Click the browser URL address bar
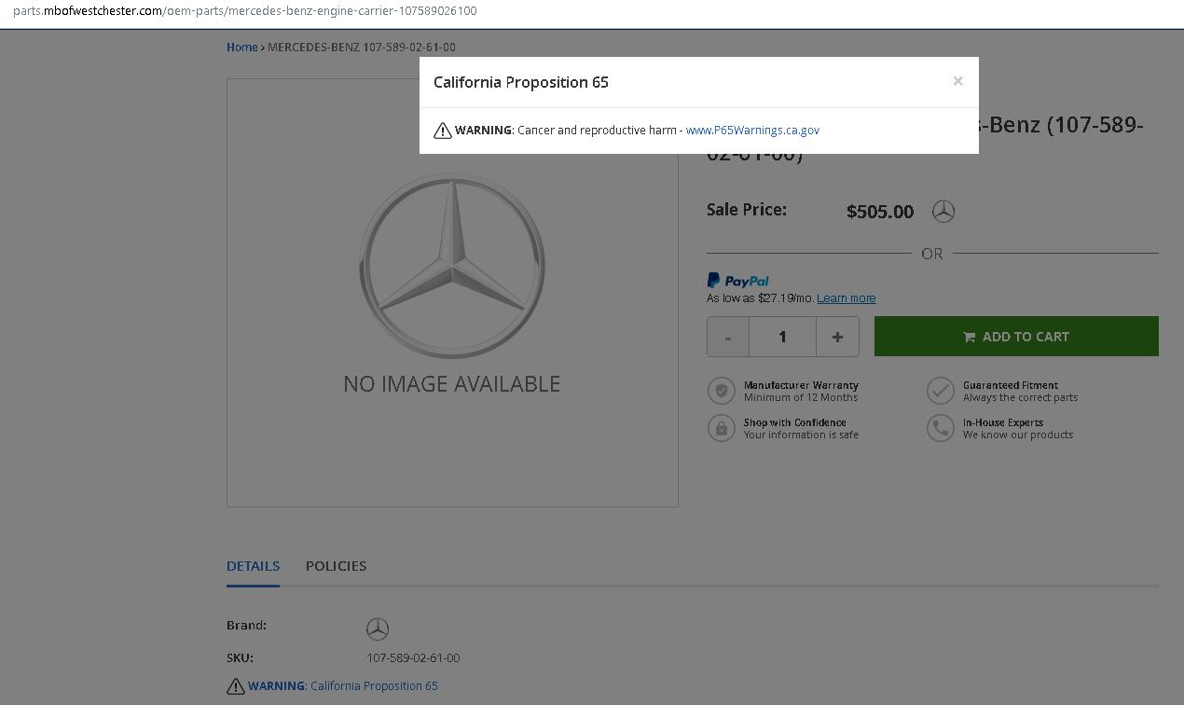The height and width of the screenshot is (705, 1184). [x=592, y=11]
